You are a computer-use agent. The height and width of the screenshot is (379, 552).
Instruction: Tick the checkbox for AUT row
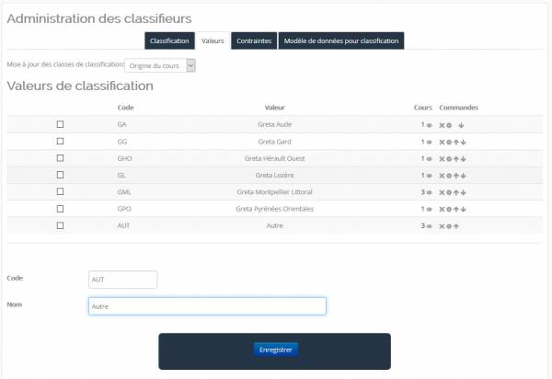(x=61, y=225)
